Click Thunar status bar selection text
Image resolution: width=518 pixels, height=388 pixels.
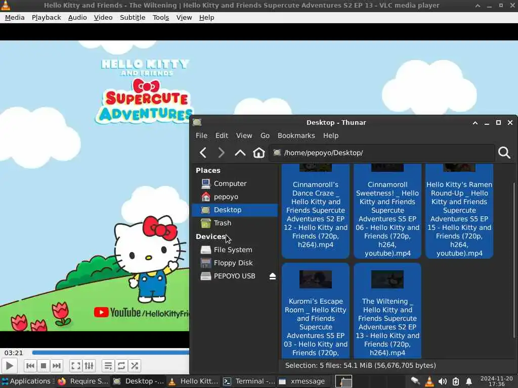pos(360,366)
